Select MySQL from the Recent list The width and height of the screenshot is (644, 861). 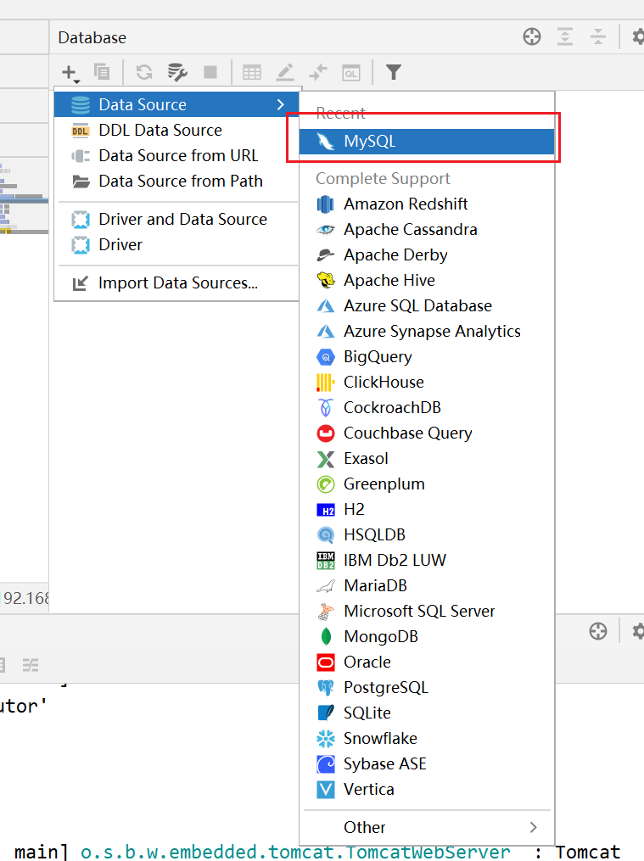click(x=427, y=142)
